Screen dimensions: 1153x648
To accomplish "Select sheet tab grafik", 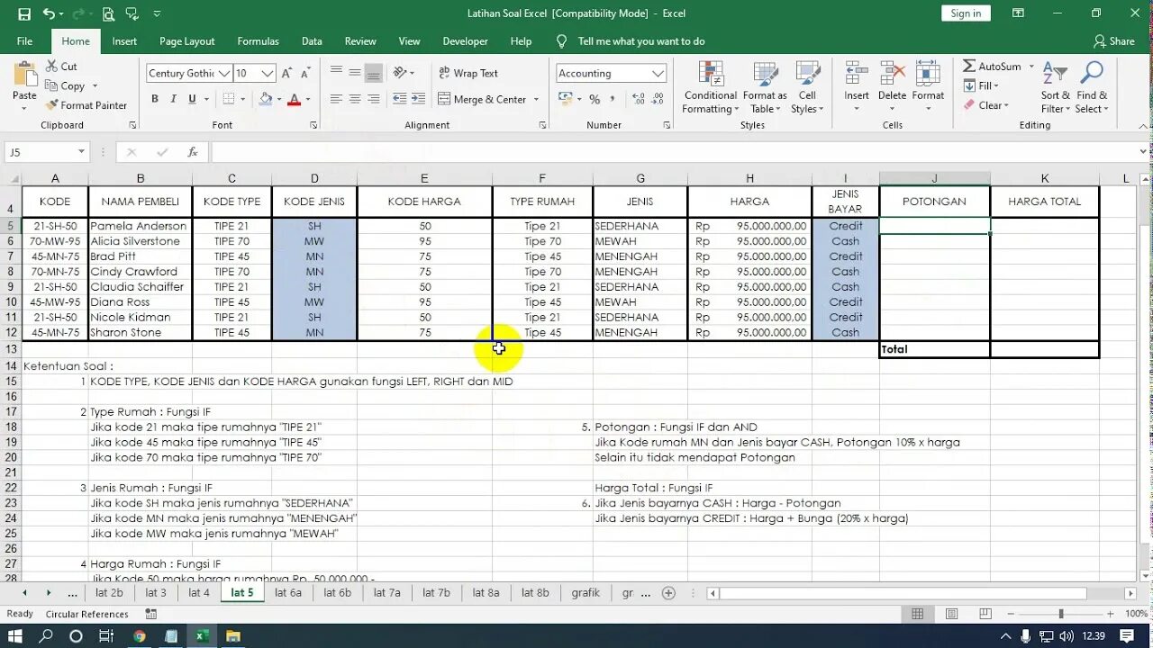I will point(586,593).
